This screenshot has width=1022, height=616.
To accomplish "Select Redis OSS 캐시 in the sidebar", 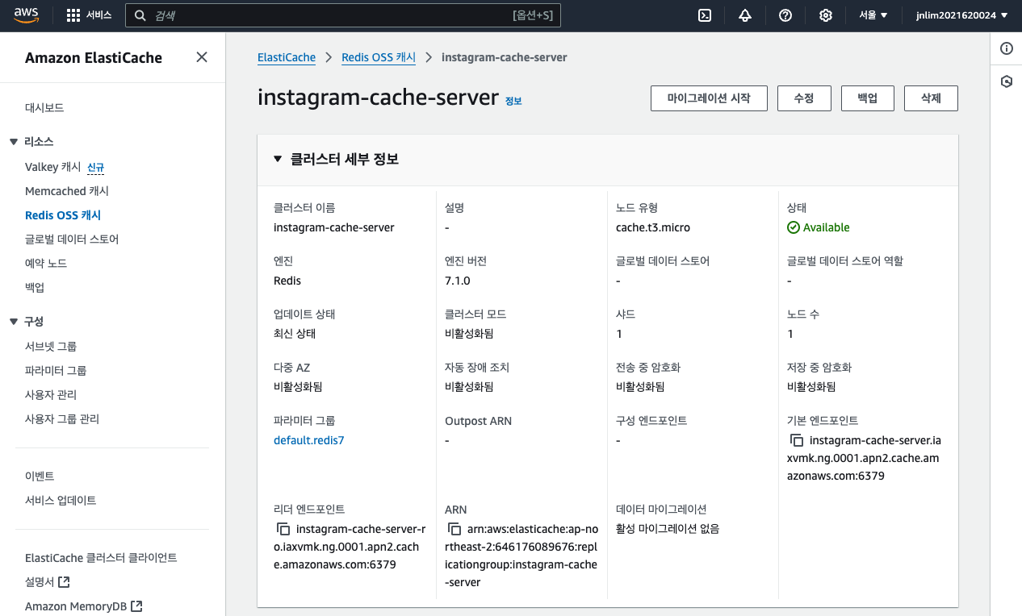I will [x=63, y=215].
